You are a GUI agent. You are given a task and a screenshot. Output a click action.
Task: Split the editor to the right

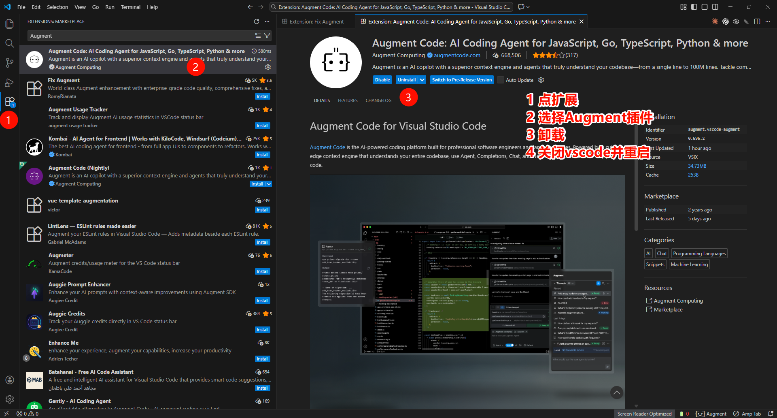pos(757,21)
